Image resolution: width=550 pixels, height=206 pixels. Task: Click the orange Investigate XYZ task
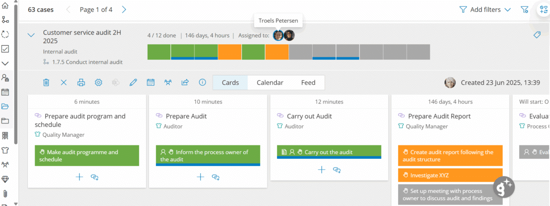(450, 175)
